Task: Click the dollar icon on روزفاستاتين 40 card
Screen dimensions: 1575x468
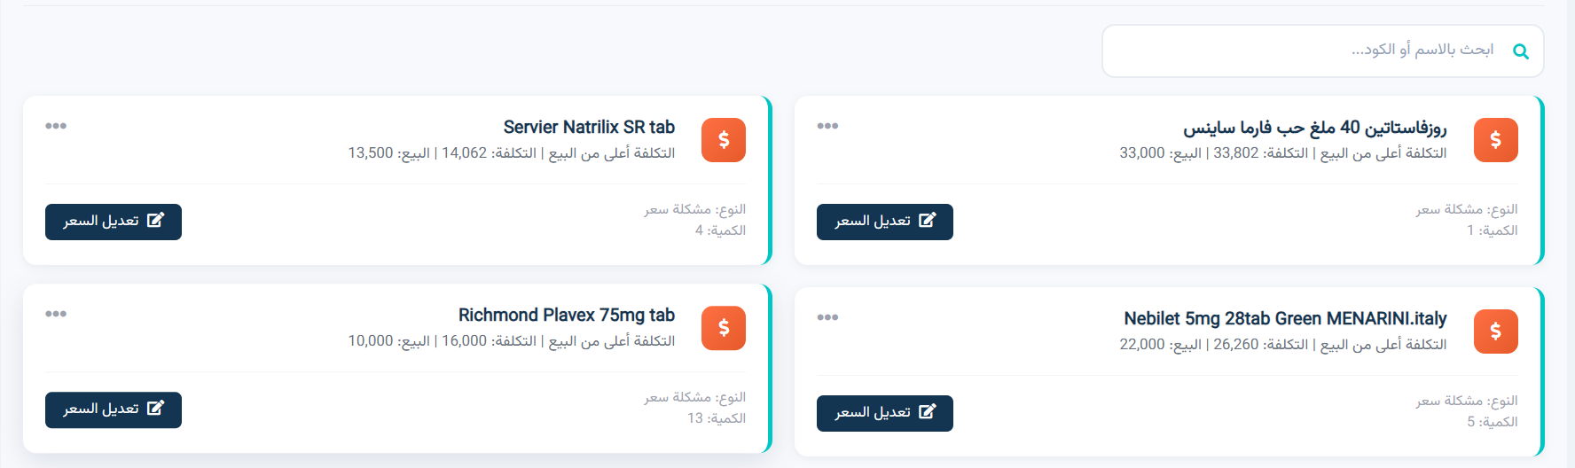Action: tap(1496, 140)
